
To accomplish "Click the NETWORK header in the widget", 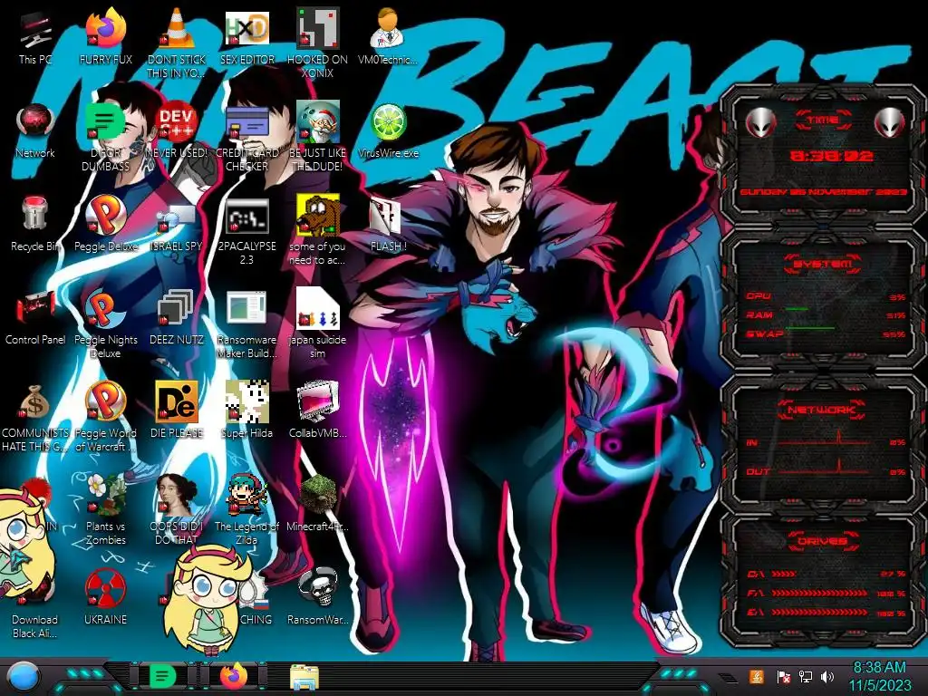I will (x=823, y=409).
